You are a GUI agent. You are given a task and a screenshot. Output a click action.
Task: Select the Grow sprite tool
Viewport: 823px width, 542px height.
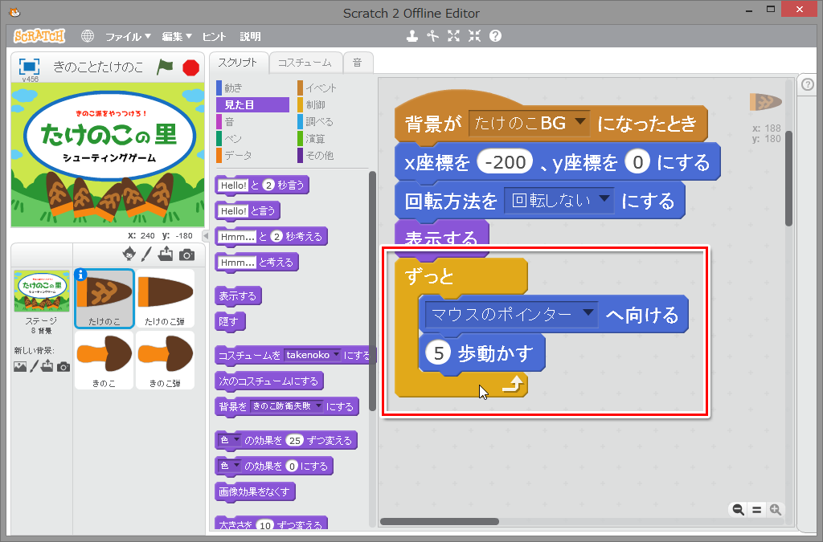pos(453,36)
